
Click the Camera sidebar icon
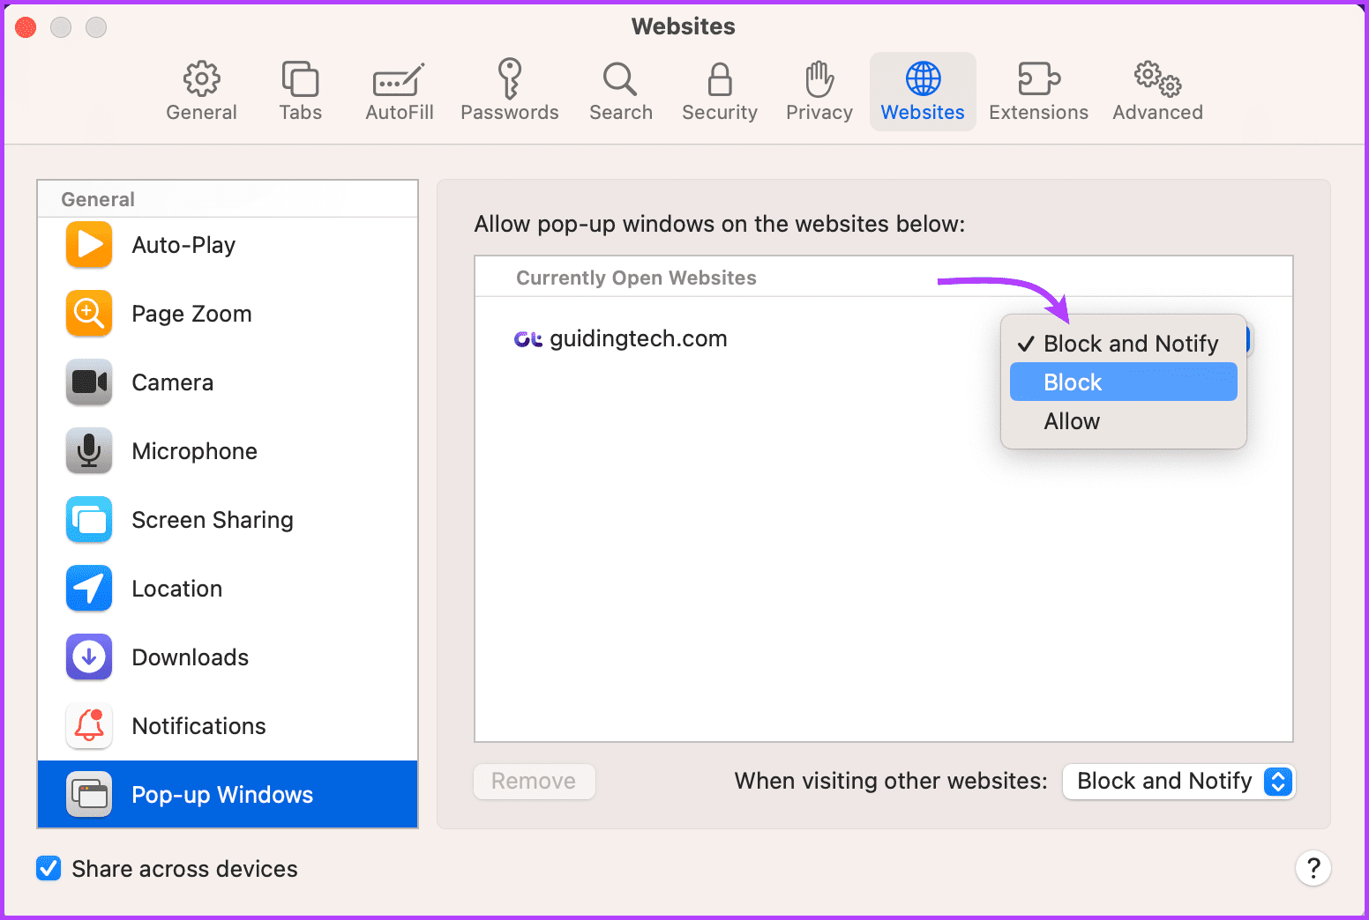pyautogui.click(x=88, y=382)
